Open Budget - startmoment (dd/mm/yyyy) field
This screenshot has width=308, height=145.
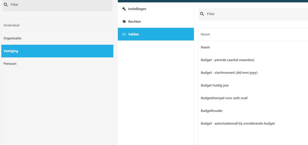pyautogui.click(x=253, y=73)
